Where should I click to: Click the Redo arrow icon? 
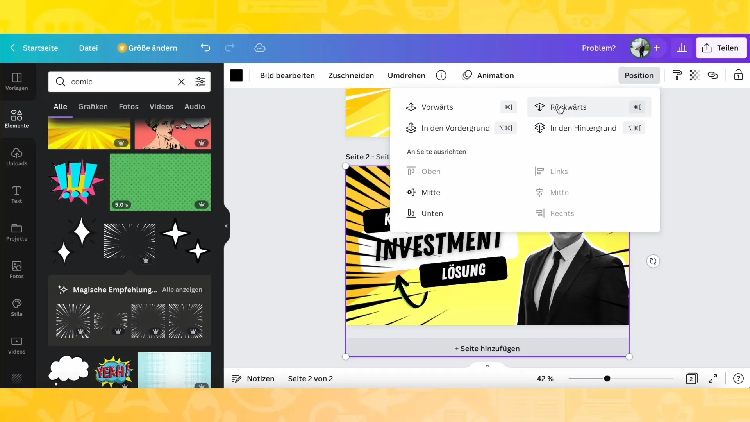[x=230, y=48]
